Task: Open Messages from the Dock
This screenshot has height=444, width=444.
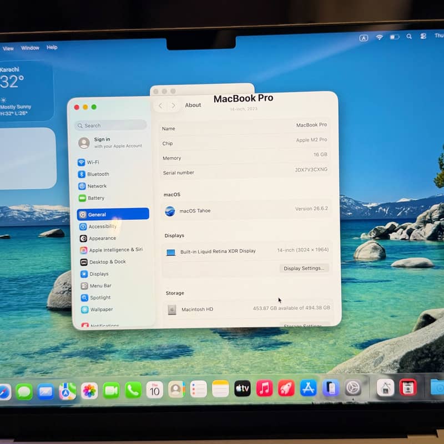Action: pos(24,391)
